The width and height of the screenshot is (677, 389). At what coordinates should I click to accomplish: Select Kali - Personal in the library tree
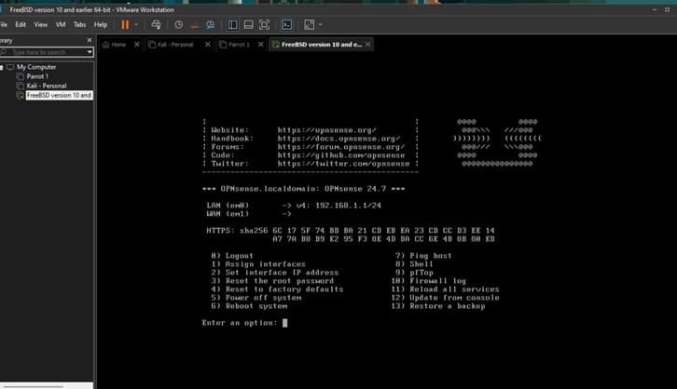click(47, 86)
